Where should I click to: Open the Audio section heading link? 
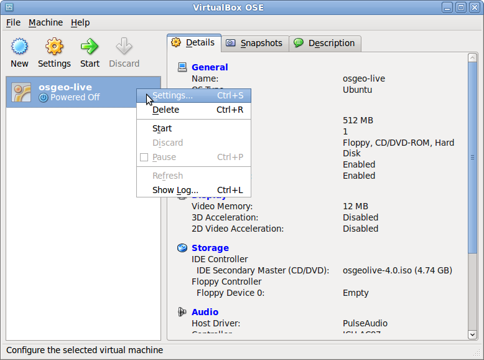click(205, 312)
